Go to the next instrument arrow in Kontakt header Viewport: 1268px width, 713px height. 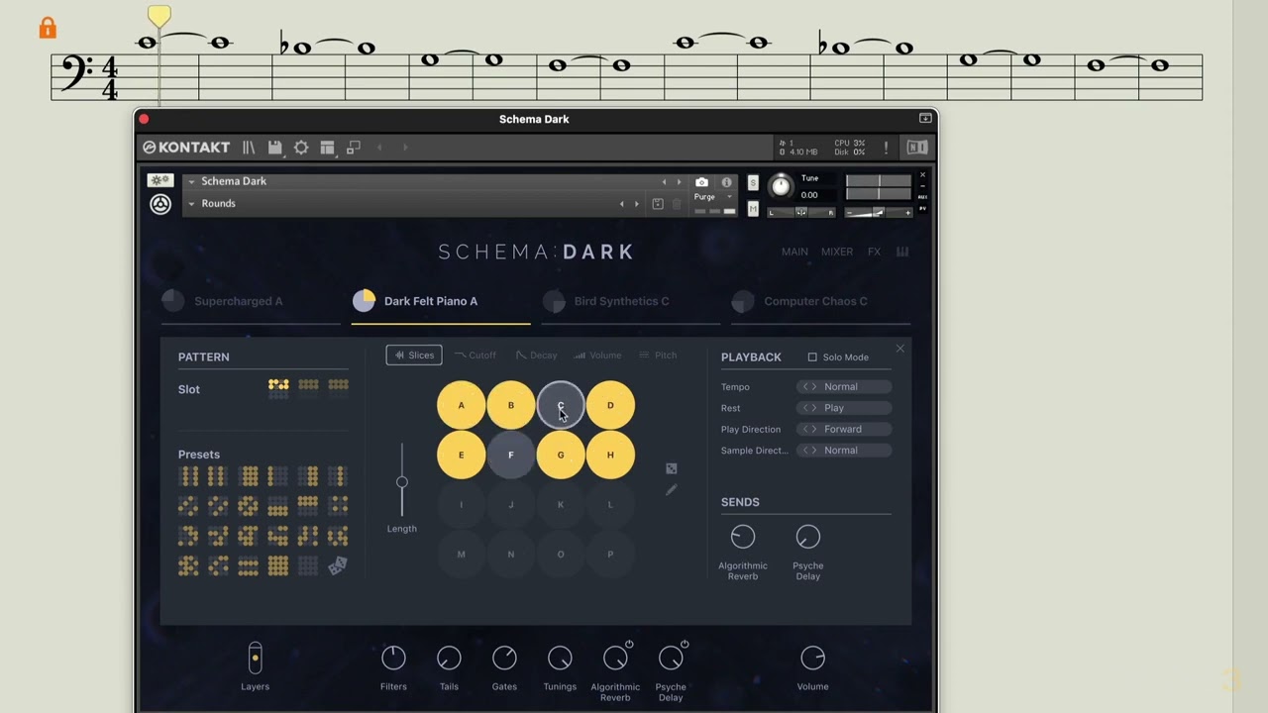(405, 148)
